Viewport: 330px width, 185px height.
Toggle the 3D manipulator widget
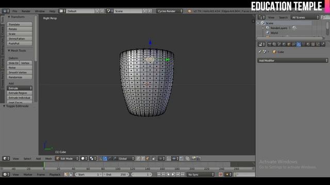[100, 158]
